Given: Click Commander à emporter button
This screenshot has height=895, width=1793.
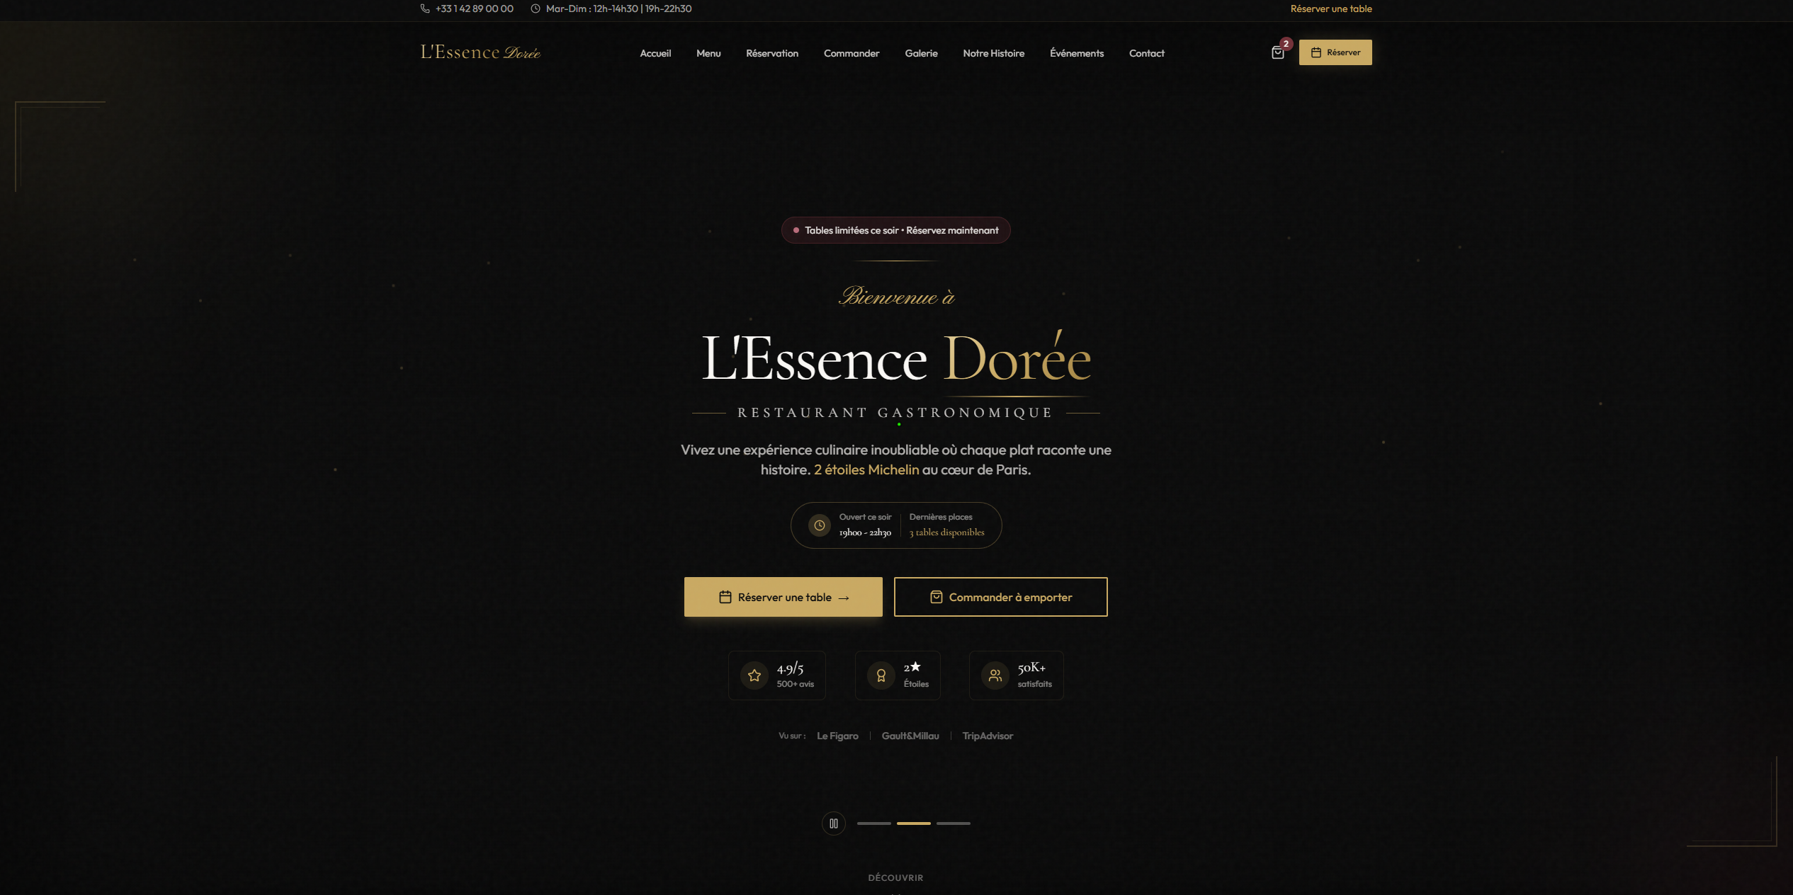Looking at the screenshot, I should click(x=1000, y=597).
